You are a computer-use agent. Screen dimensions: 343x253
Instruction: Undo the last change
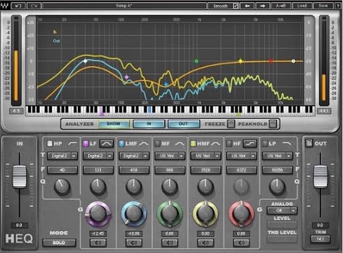click(x=18, y=6)
